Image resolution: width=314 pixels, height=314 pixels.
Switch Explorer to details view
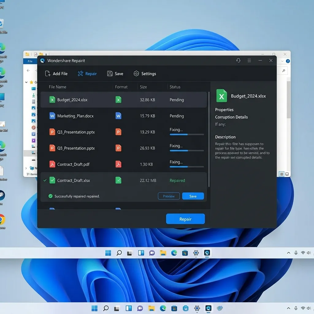coord(281,174)
